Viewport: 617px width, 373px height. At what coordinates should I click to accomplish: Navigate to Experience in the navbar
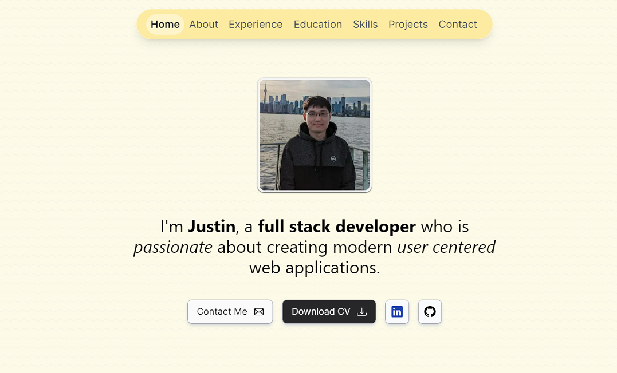pyautogui.click(x=256, y=25)
